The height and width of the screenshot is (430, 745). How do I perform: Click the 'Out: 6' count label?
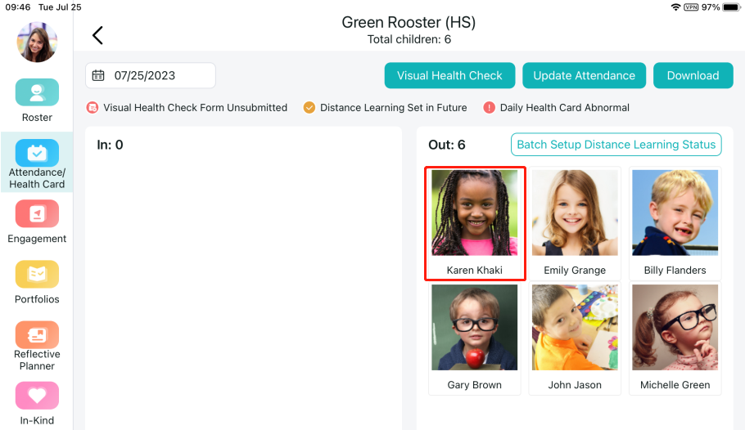[x=447, y=145]
